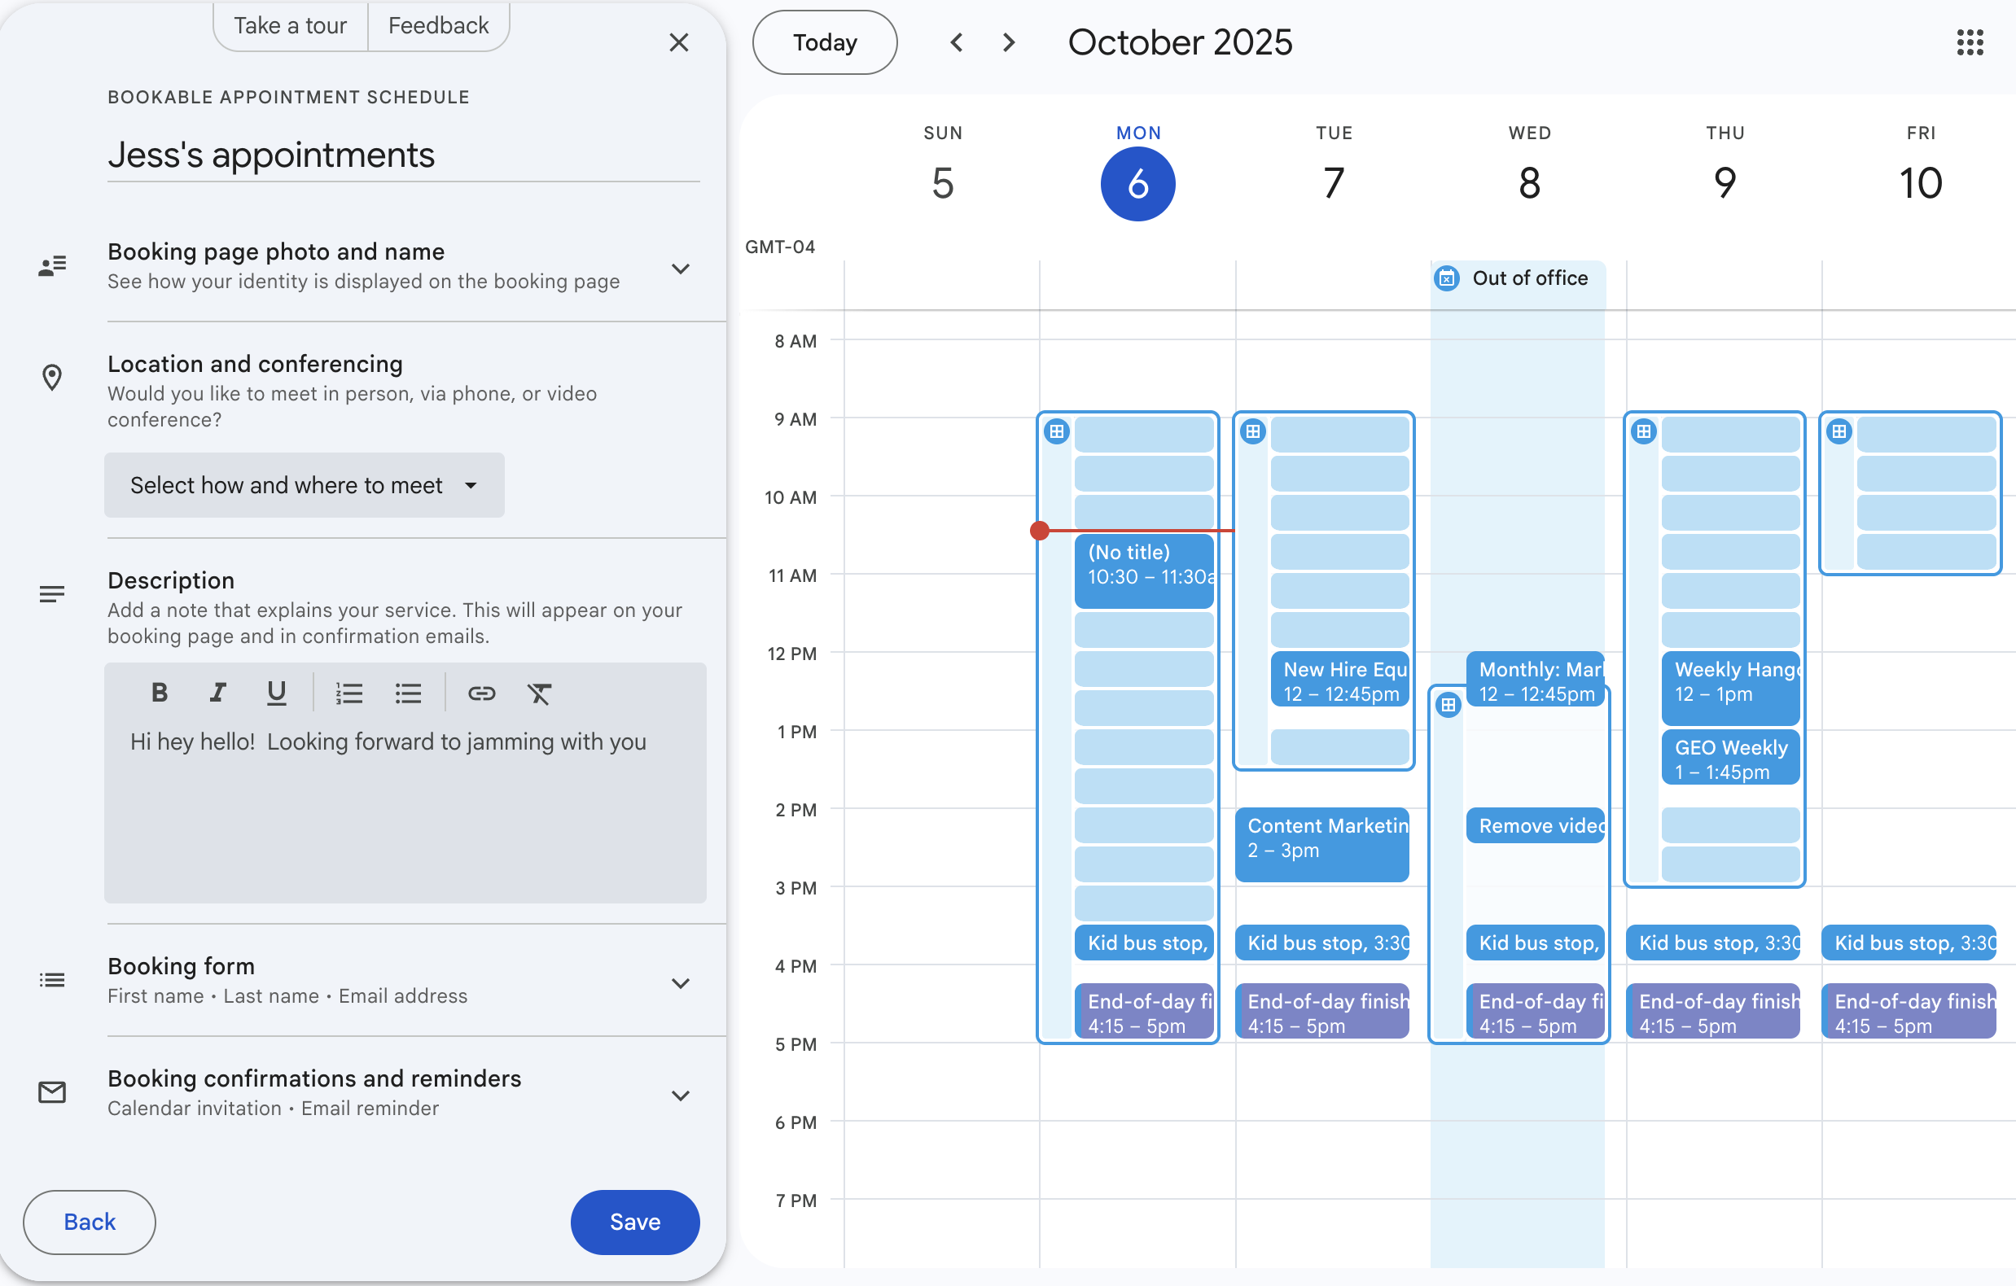Save the appointment schedule

pyautogui.click(x=634, y=1222)
